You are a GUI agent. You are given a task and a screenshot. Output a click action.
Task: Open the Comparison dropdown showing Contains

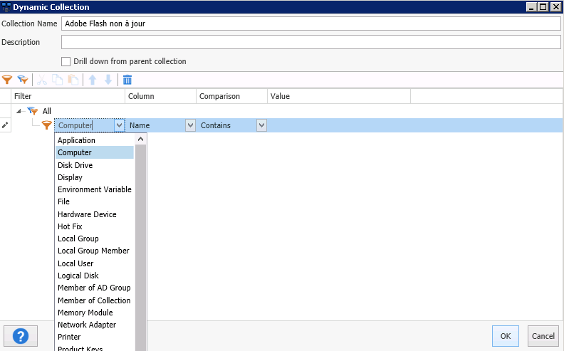(261, 125)
